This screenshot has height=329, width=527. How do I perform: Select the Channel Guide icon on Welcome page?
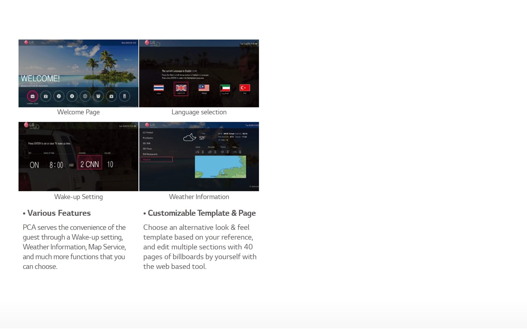[32, 96]
